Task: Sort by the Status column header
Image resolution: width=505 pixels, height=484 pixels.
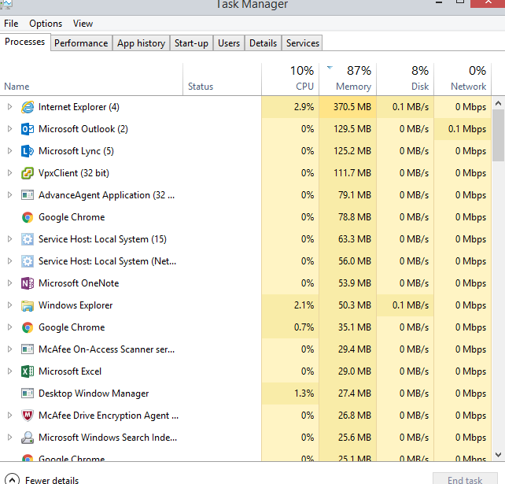Action: [222, 79]
